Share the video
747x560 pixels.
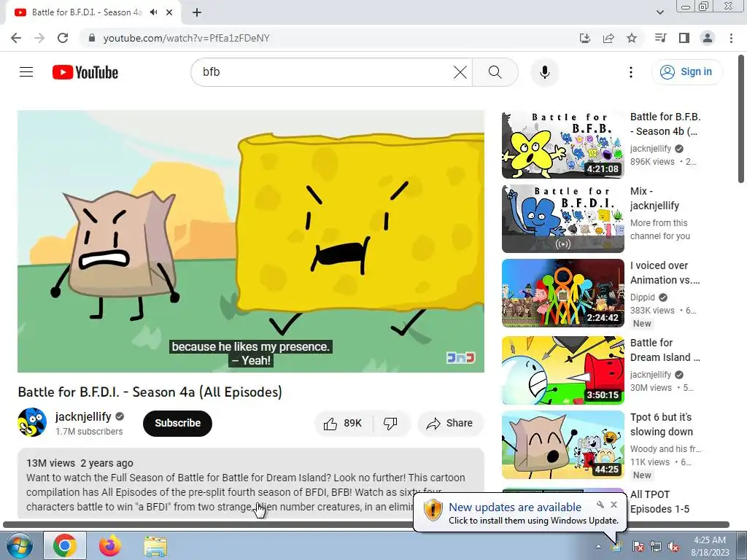tap(450, 424)
